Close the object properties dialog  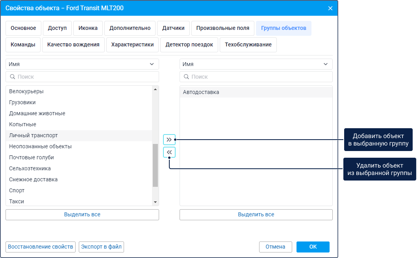[x=330, y=8]
